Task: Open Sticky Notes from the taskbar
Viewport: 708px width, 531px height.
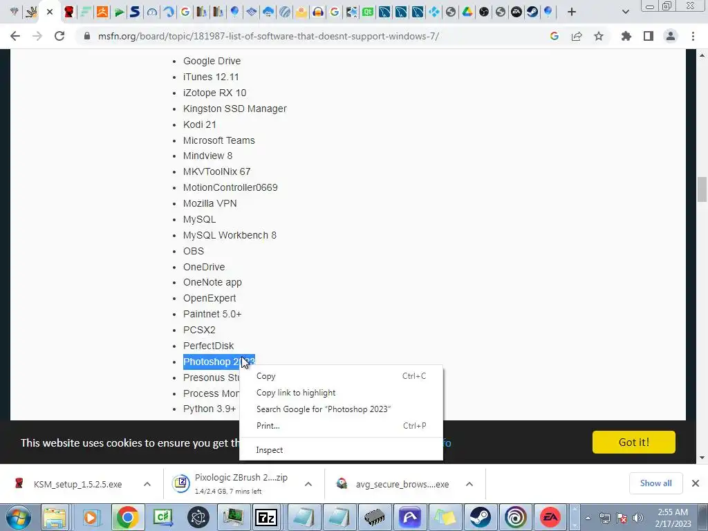Action: coord(445,517)
